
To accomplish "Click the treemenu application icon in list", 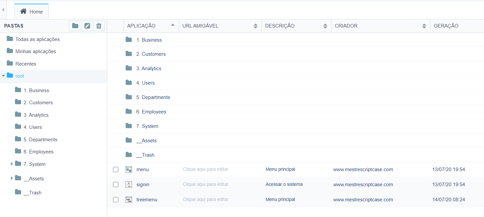I will click(x=129, y=200).
